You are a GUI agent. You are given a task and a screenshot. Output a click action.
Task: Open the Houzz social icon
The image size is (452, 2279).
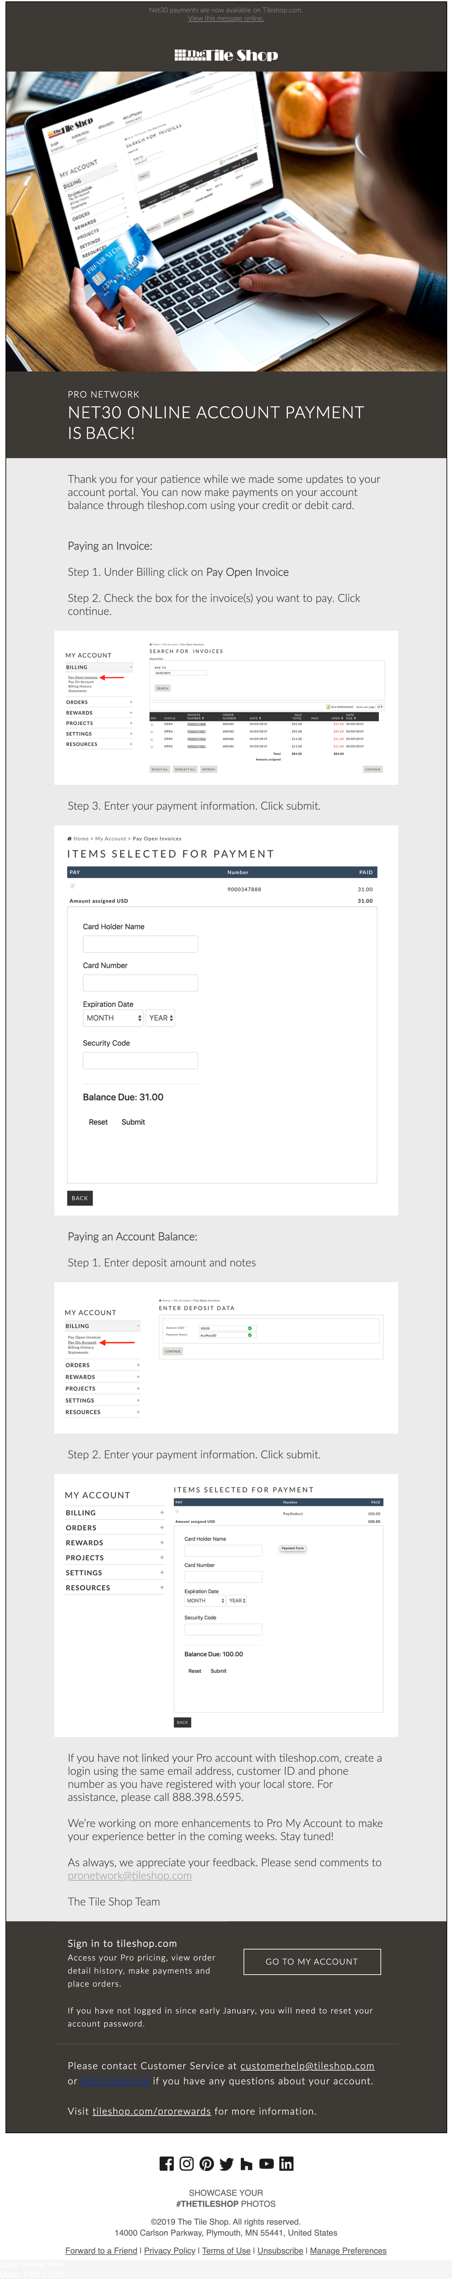tap(246, 2164)
